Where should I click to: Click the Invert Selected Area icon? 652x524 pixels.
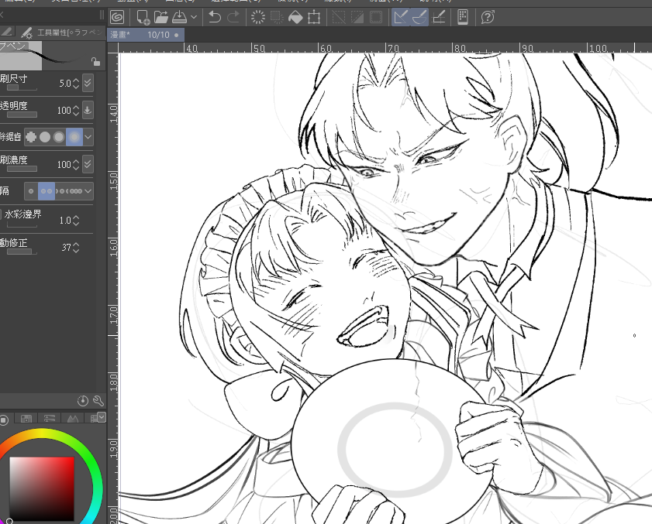357,18
